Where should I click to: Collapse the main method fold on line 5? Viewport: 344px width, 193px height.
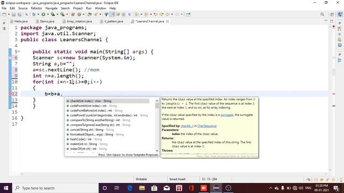[19, 51]
